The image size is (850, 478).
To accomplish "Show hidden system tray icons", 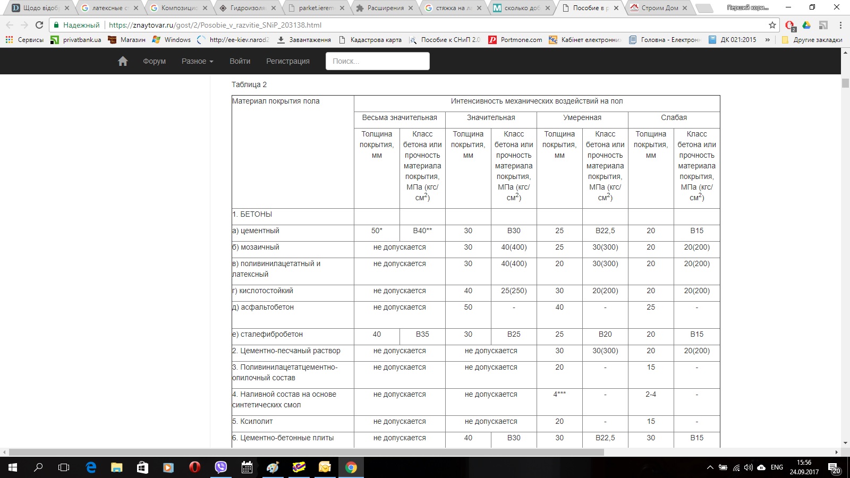I will point(710,467).
